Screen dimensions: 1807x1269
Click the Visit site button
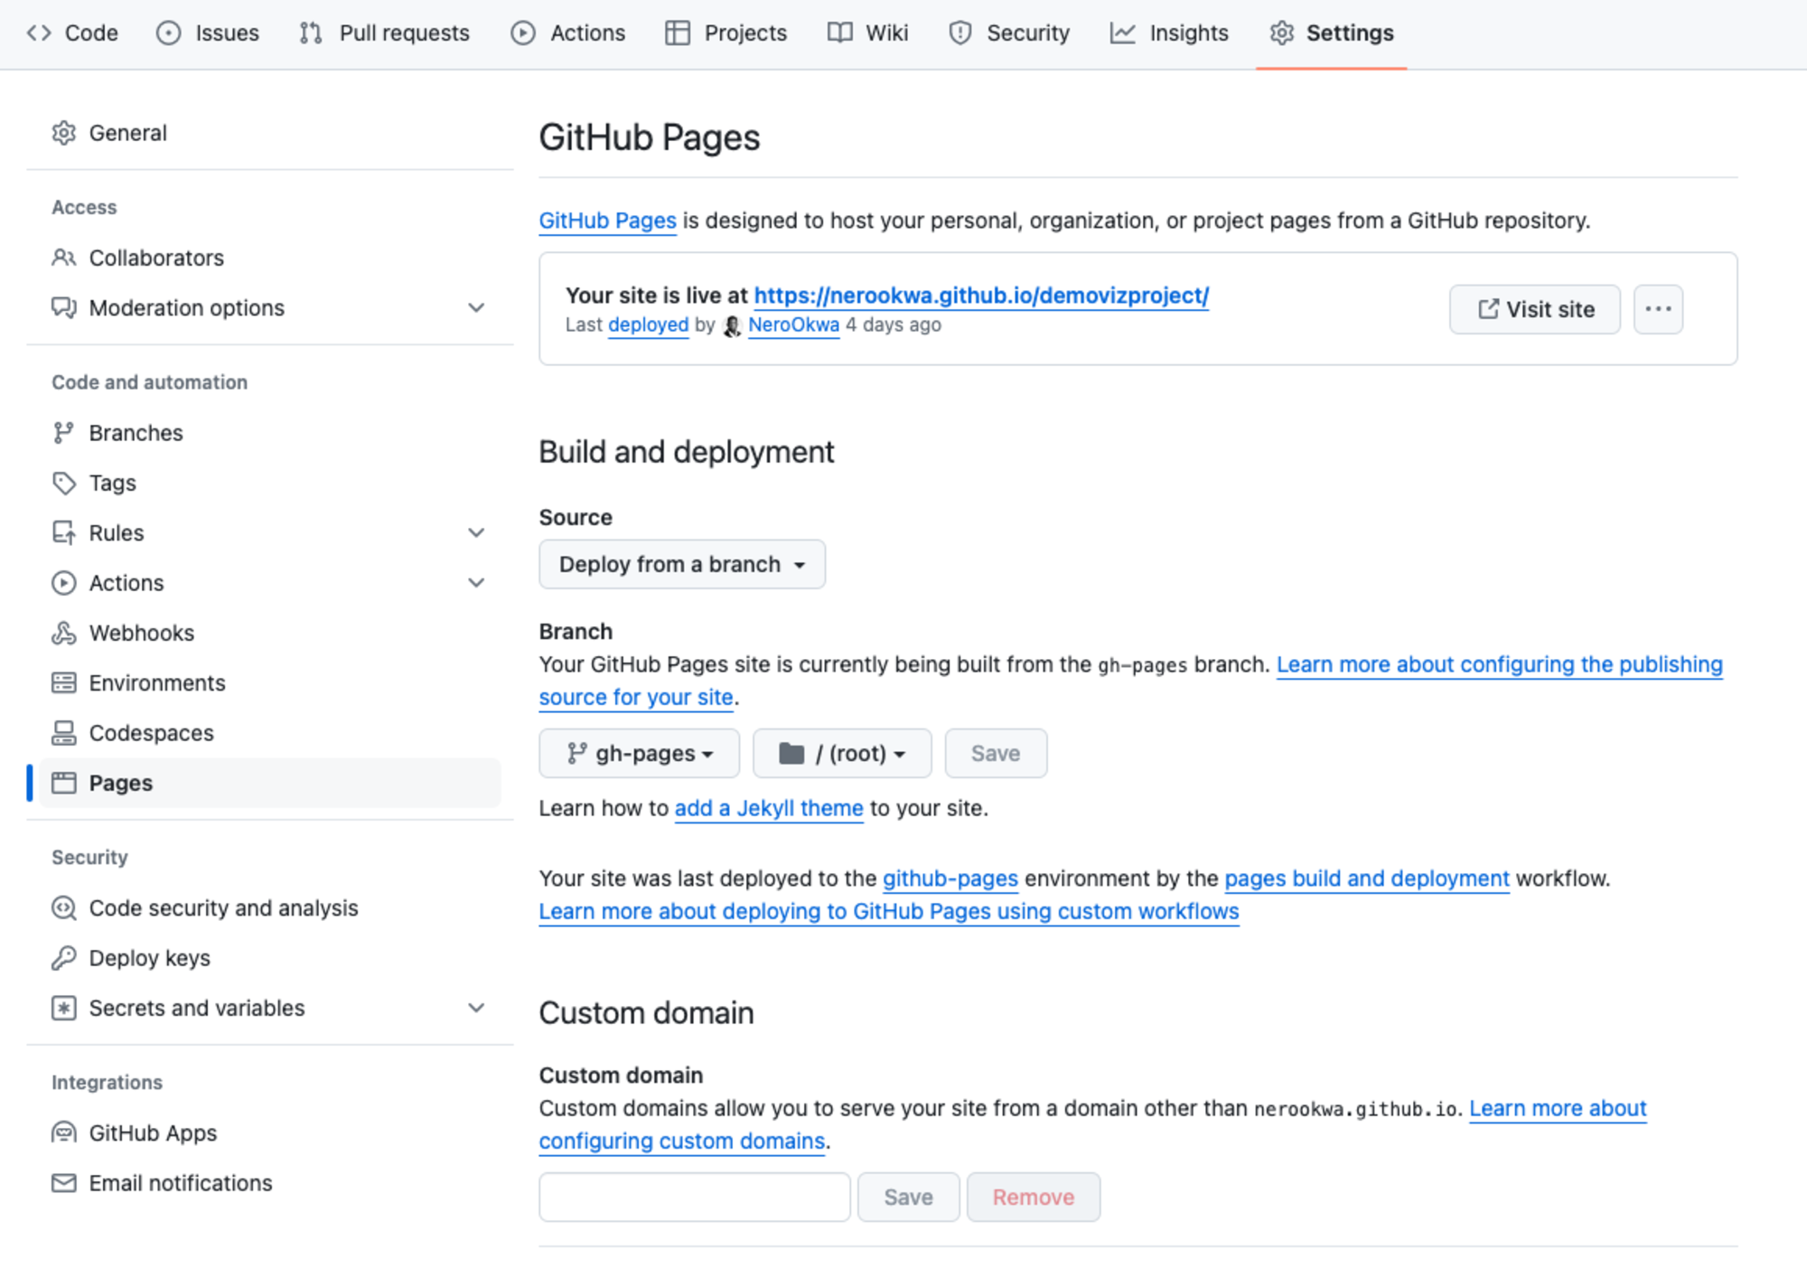point(1534,309)
